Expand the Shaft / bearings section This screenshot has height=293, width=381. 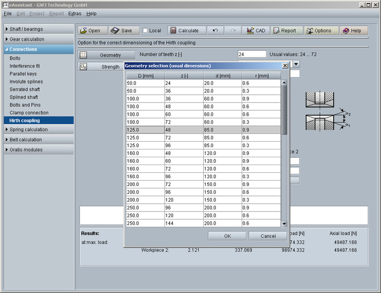coord(39,29)
